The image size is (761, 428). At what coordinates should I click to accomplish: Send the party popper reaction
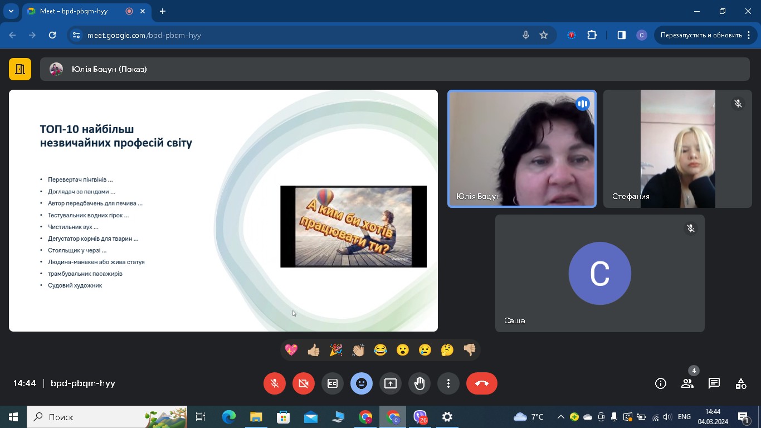point(336,350)
